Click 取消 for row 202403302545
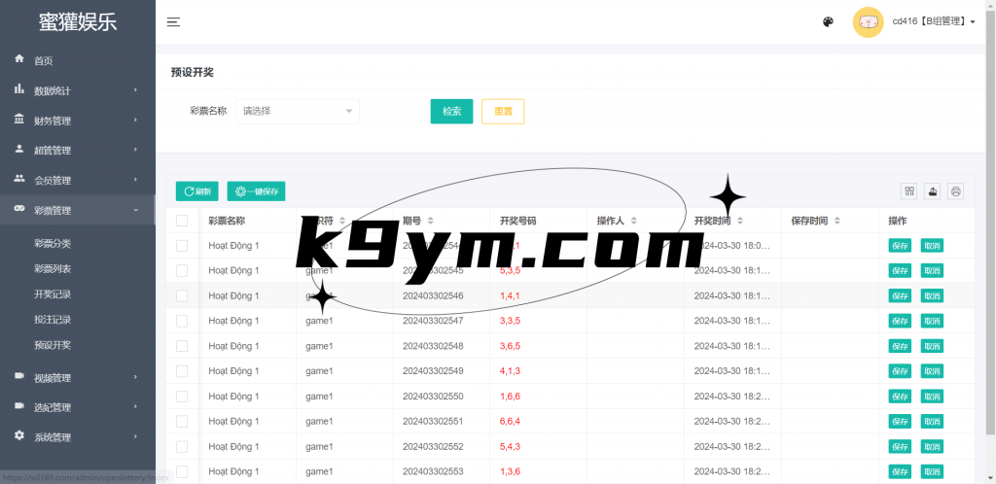 click(932, 271)
